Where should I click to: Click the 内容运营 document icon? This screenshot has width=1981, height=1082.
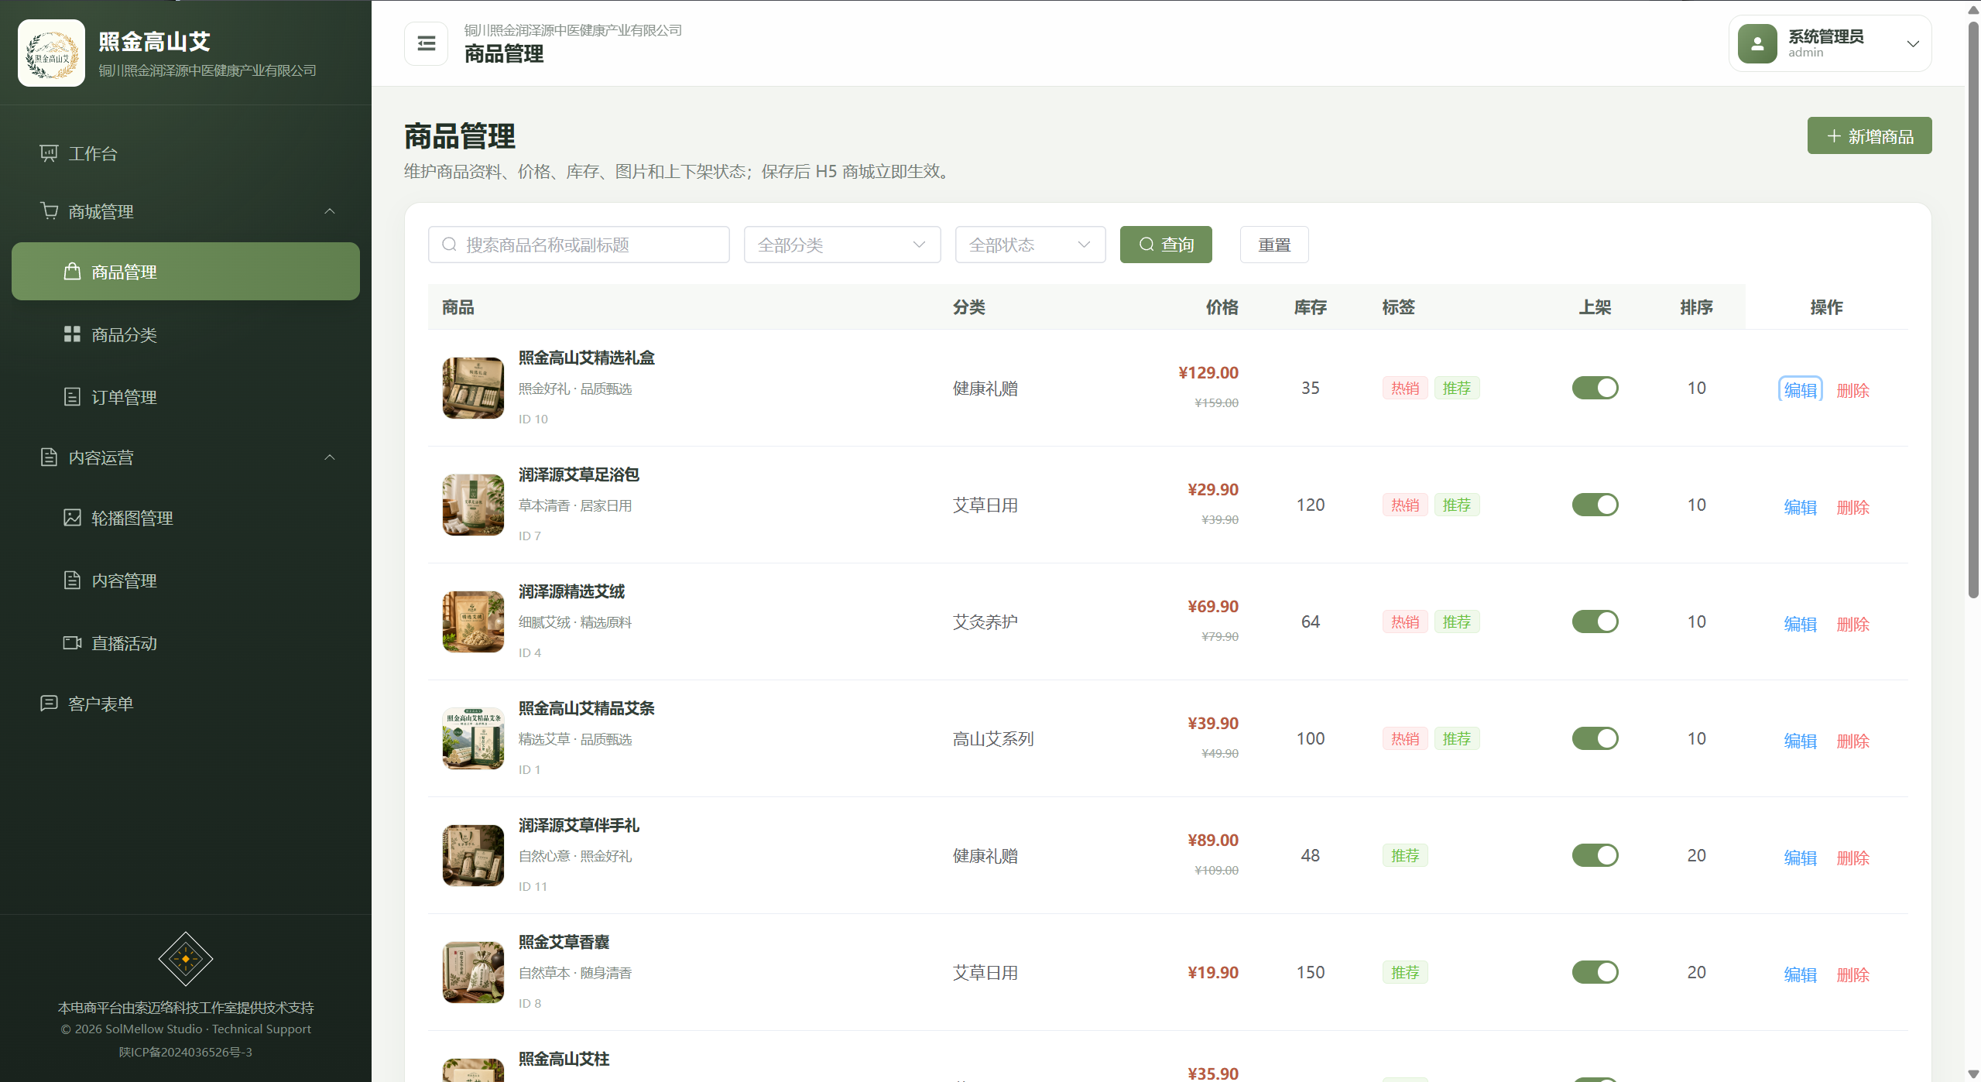click(x=49, y=457)
